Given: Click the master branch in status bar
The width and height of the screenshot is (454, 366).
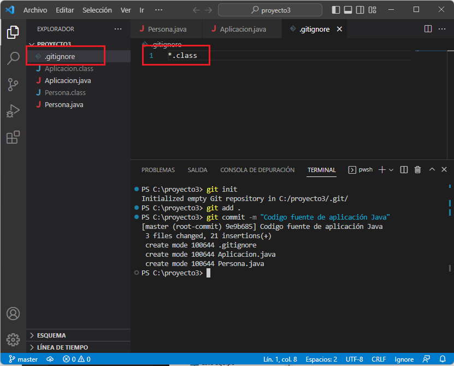Looking at the screenshot, I should [23, 359].
